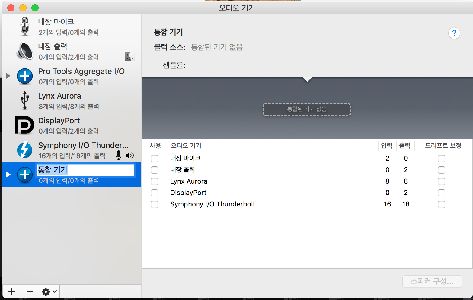Click the 스피커 구성... button
Screen dimensions: 473x300
coord(432,281)
